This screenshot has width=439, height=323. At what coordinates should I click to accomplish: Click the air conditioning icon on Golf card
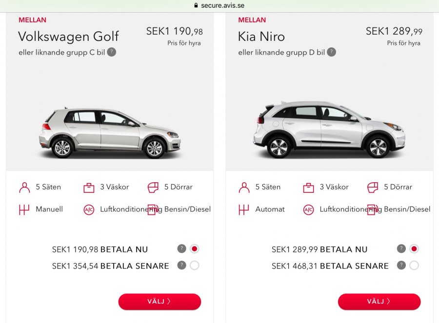[88, 210]
